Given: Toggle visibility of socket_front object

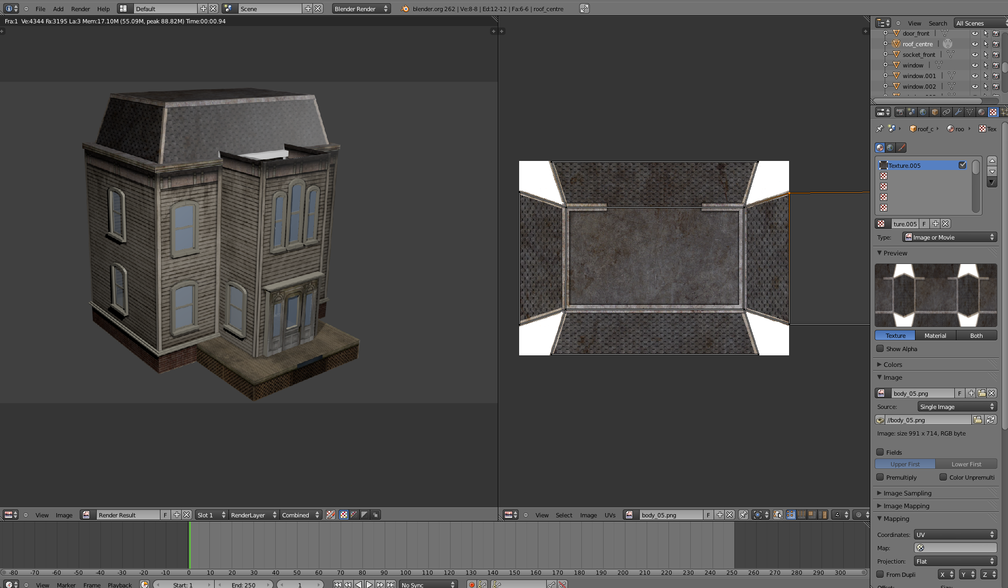Looking at the screenshot, I should pyautogui.click(x=975, y=55).
